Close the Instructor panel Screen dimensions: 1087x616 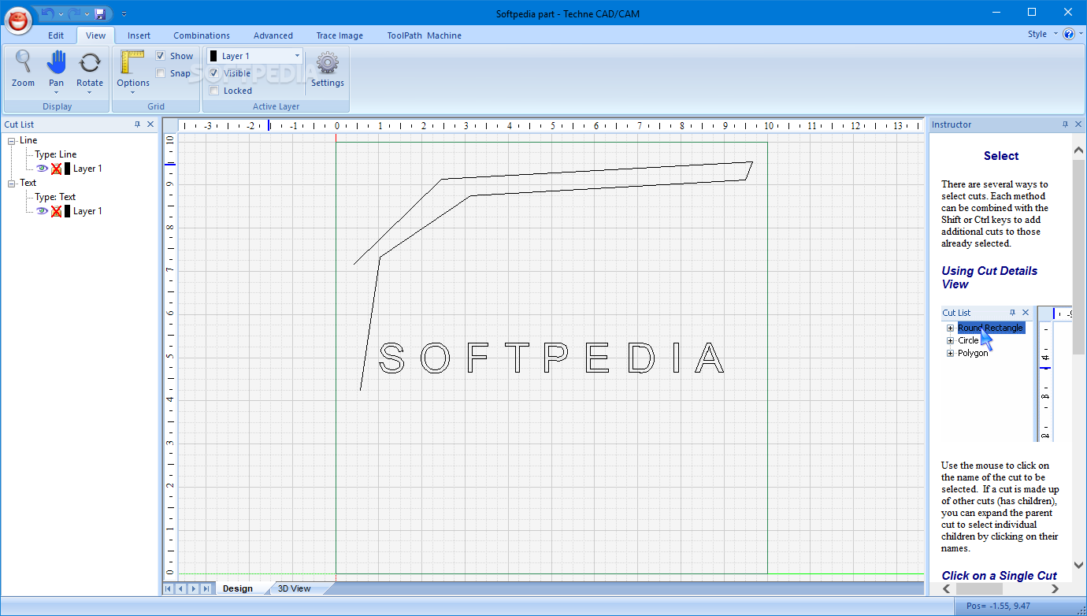(x=1078, y=124)
